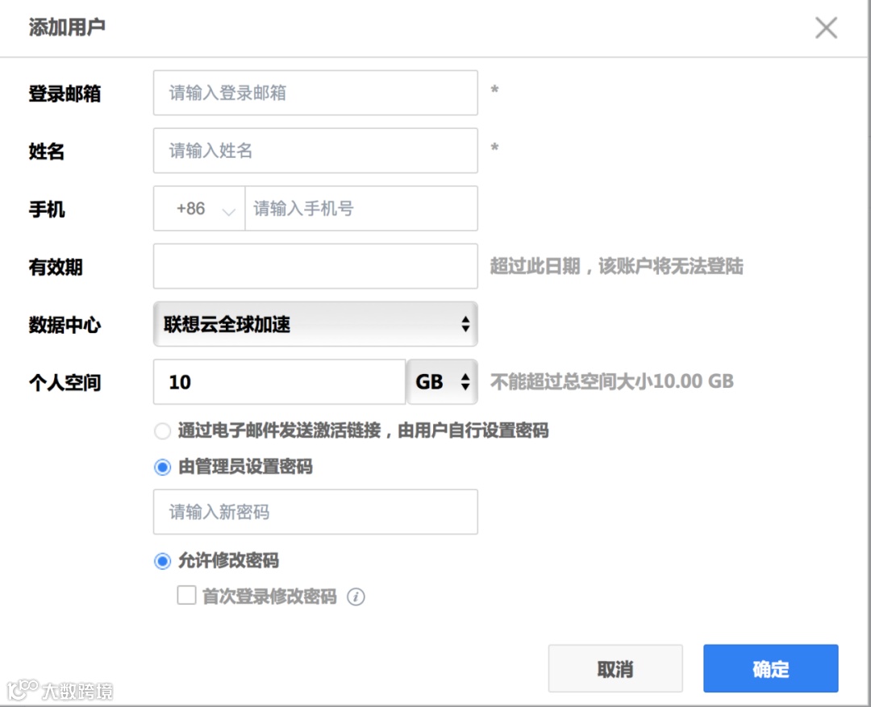
Task: Select the 允许修改密码 radio button
Action: click(162, 561)
